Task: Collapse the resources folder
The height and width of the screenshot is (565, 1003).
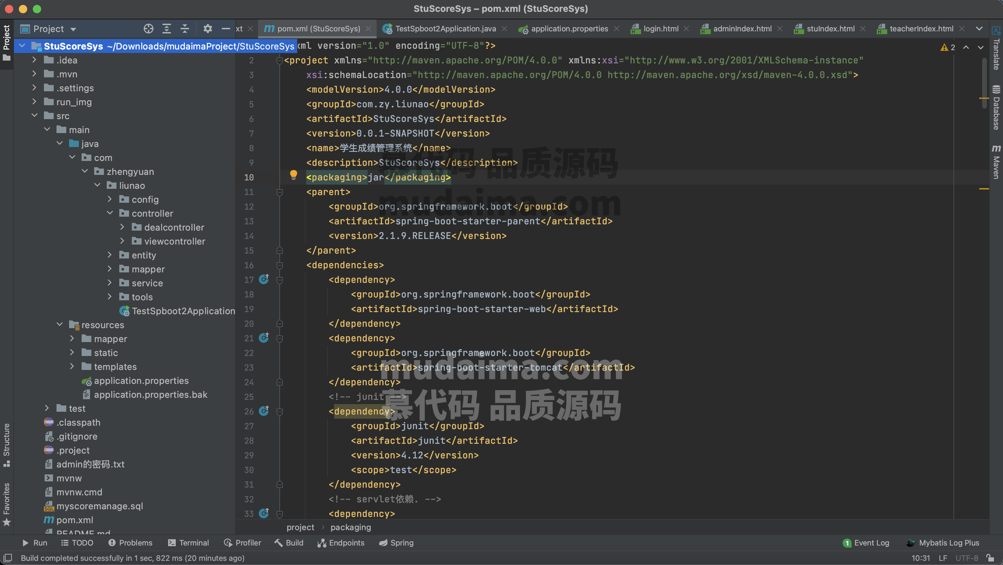Action: [x=60, y=324]
